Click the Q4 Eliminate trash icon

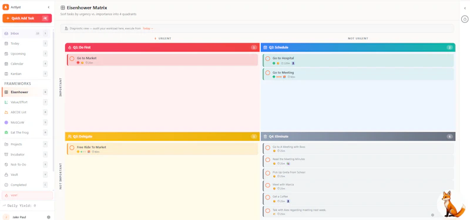[265, 137]
